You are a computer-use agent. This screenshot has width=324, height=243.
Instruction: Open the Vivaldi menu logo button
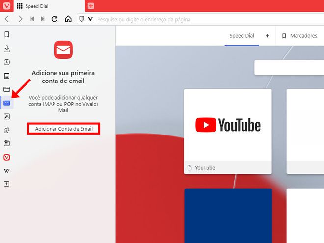click(6, 6)
